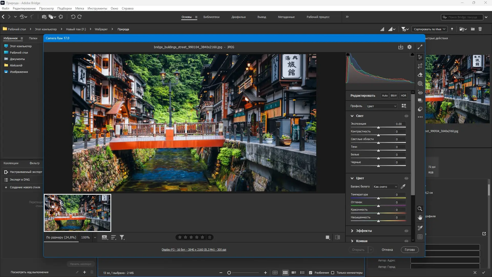Select the Hand tool
The image size is (492, 277).
420,217
